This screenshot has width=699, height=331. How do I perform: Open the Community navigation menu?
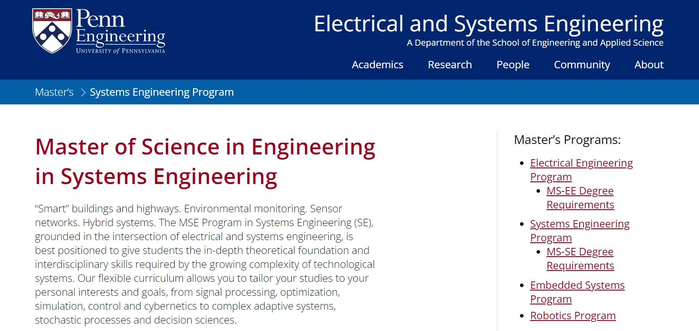click(x=581, y=65)
